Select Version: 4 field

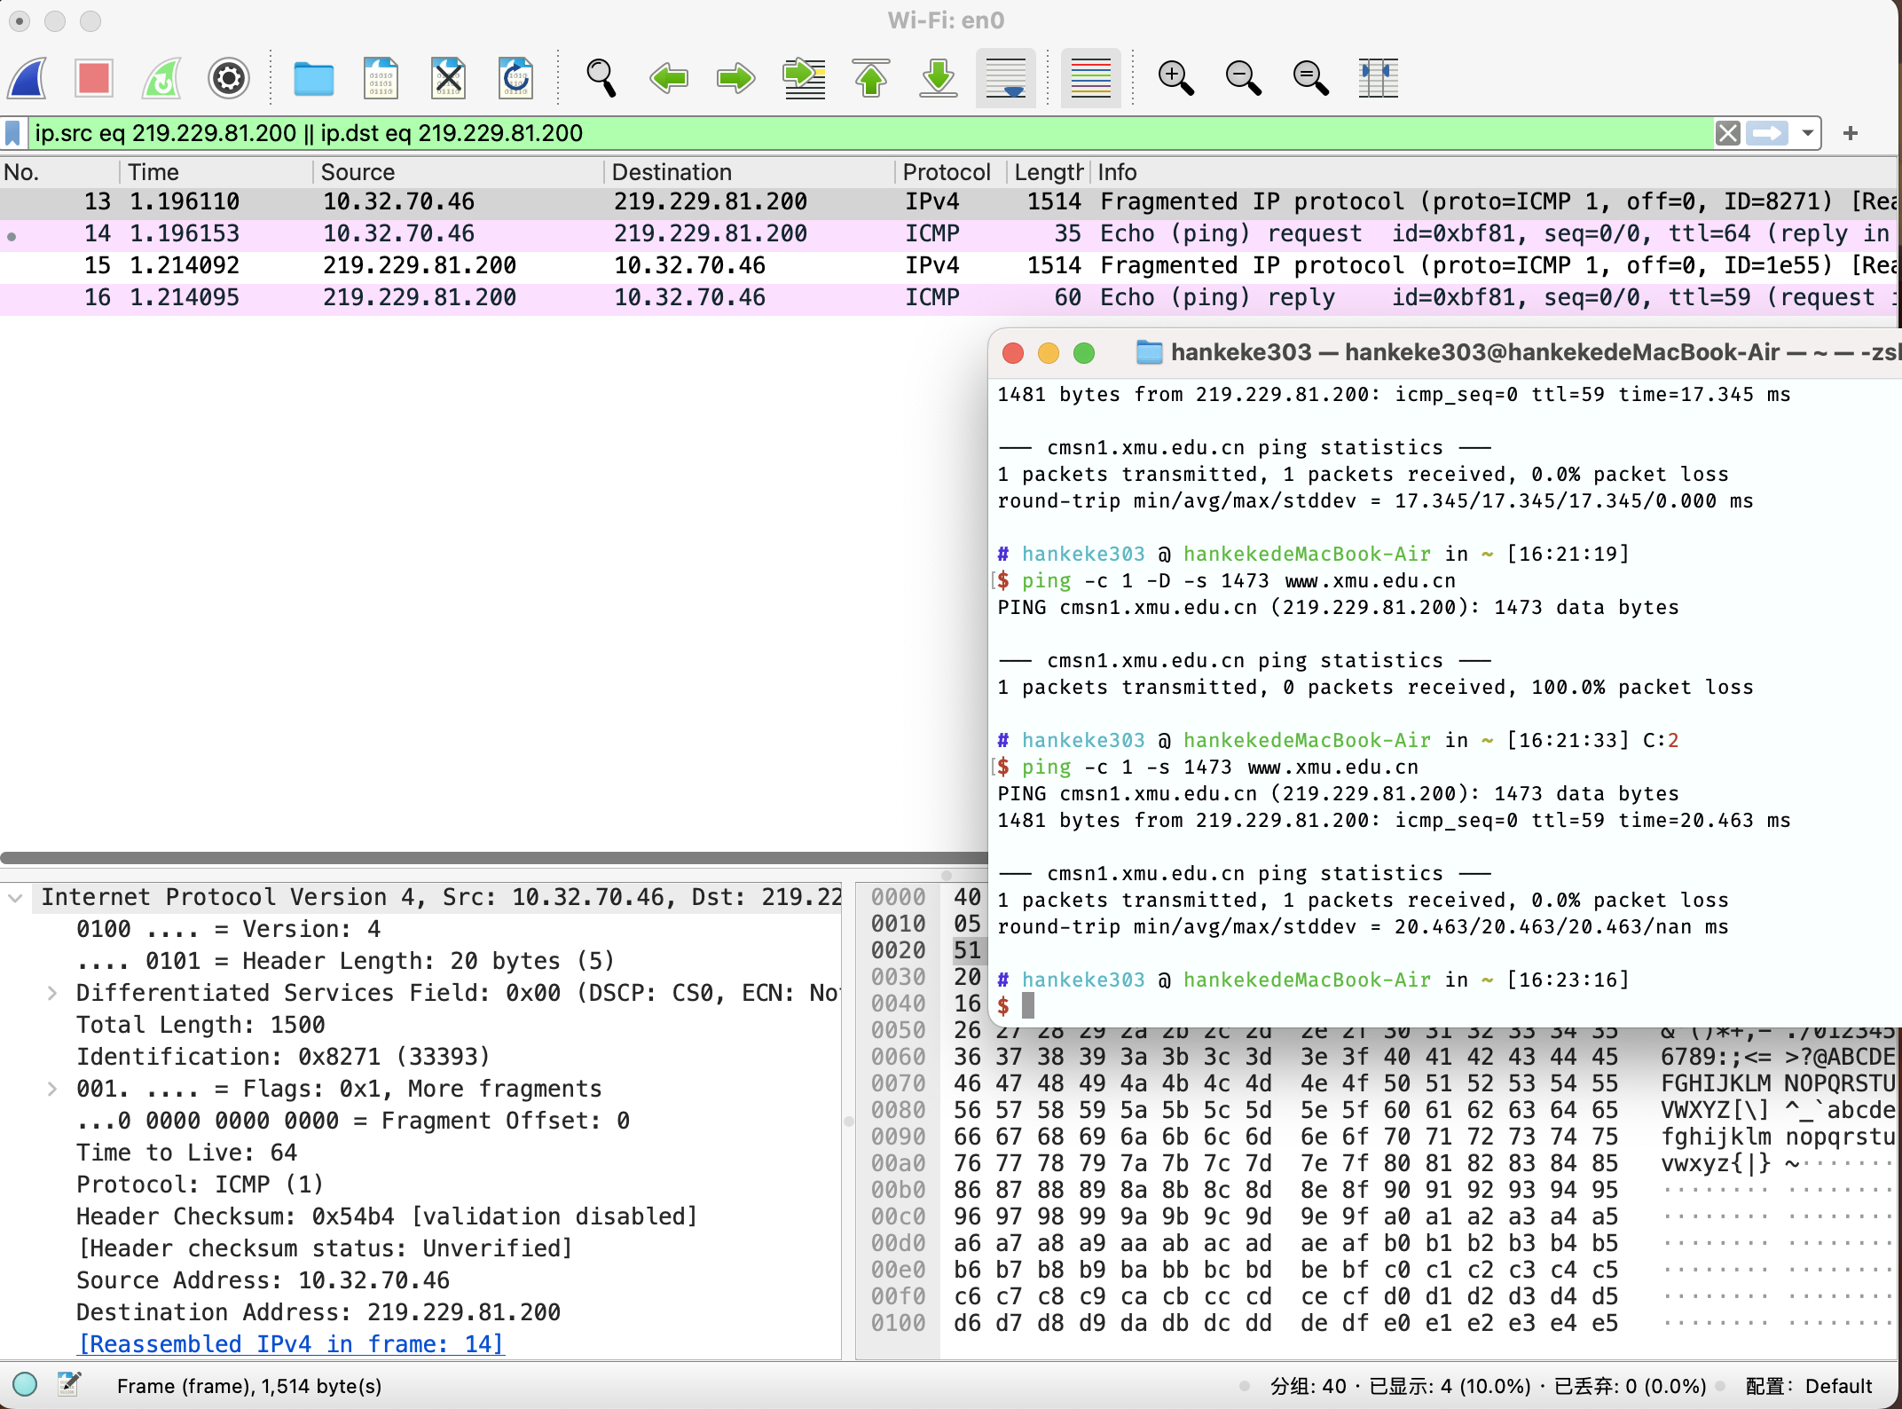coord(229,930)
